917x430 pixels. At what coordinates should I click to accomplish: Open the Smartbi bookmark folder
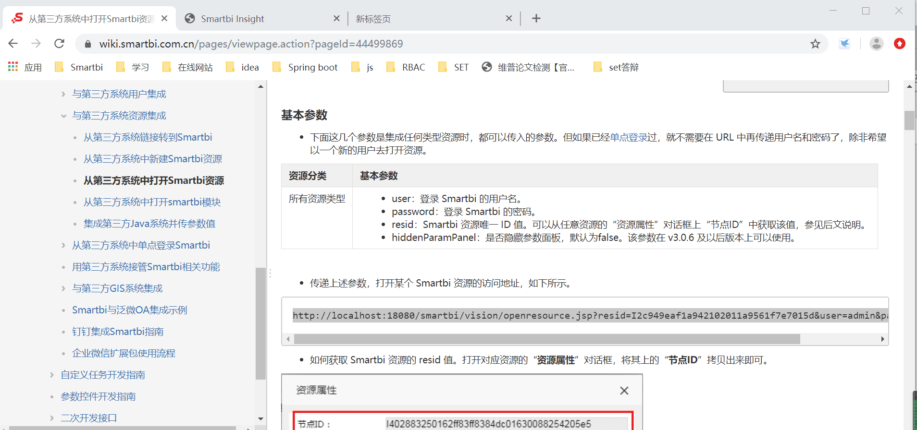tap(79, 67)
